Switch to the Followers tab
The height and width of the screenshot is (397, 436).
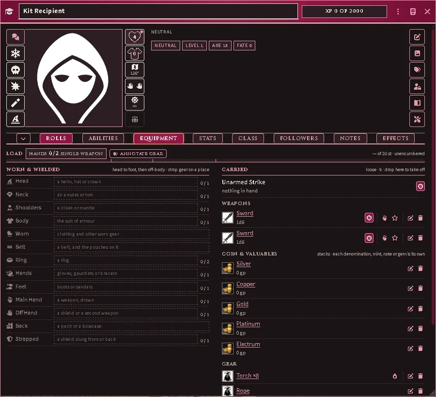click(x=299, y=139)
